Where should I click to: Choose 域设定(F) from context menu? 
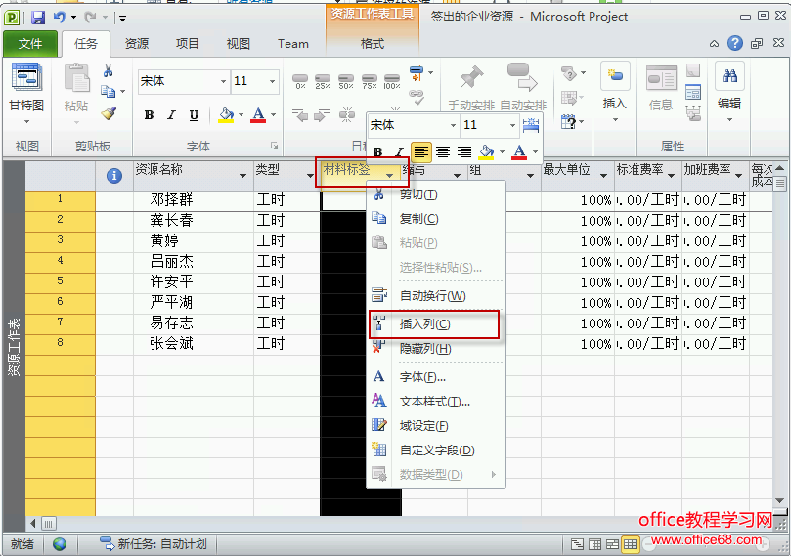click(x=434, y=426)
